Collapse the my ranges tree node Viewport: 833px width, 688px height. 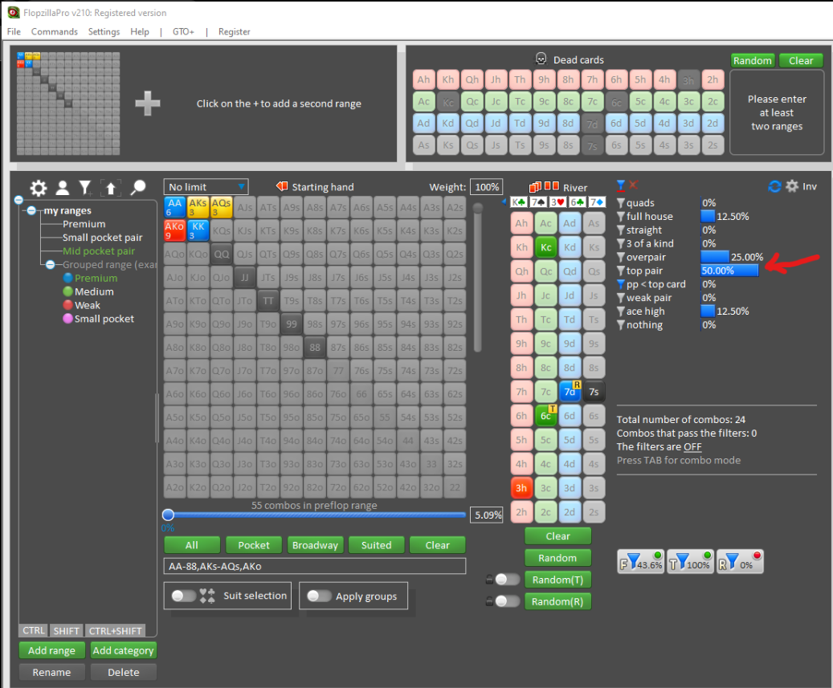click(31, 211)
